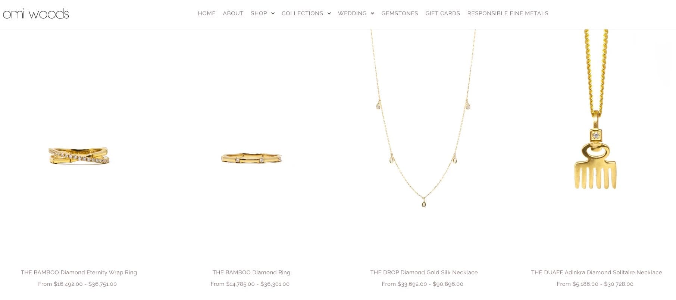This screenshot has width=676, height=300.
Task: Expand the SHOP dropdown arrow
Action: pyautogui.click(x=273, y=13)
